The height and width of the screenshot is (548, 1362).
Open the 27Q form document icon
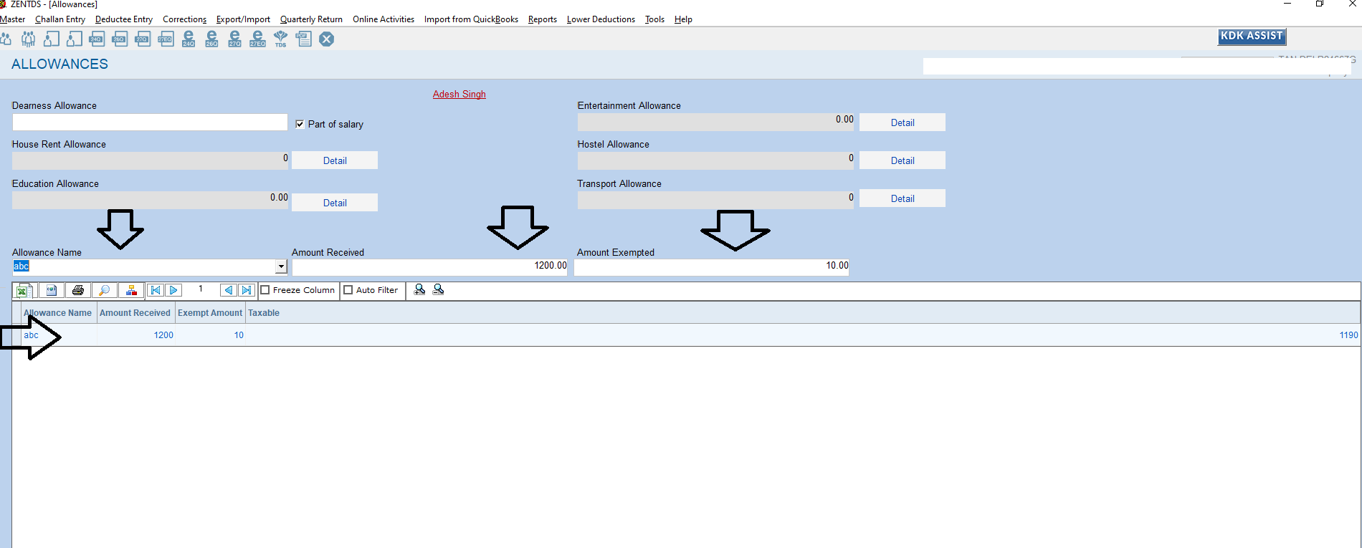143,39
